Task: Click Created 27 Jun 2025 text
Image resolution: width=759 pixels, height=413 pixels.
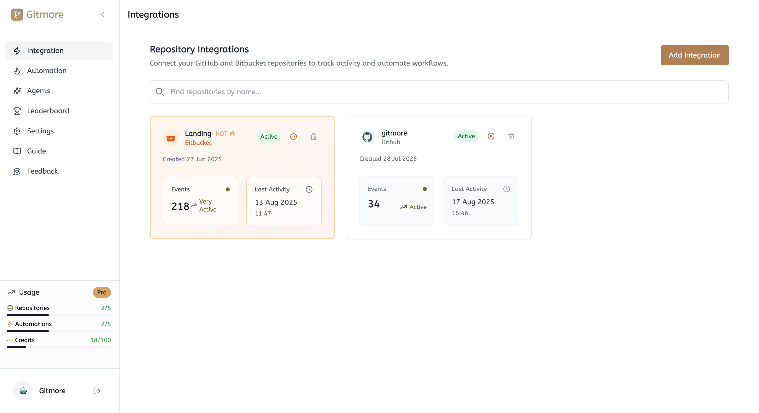Action: [192, 159]
